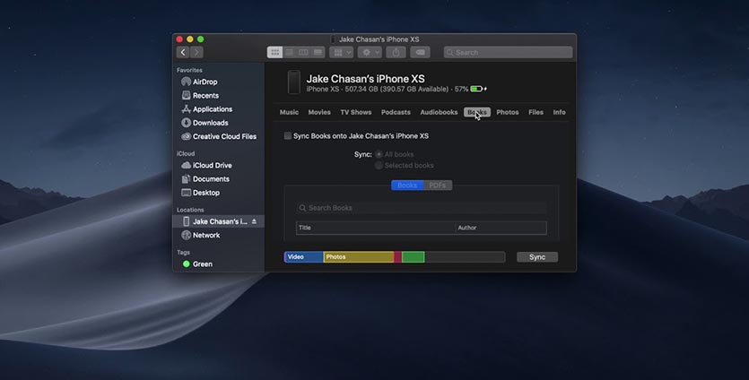Switch to the Info tab
This screenshot has width=749, height=380.
tap(560, 112)
